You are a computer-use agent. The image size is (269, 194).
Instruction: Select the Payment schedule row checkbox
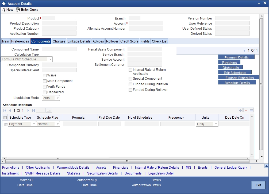pos(6,124)
